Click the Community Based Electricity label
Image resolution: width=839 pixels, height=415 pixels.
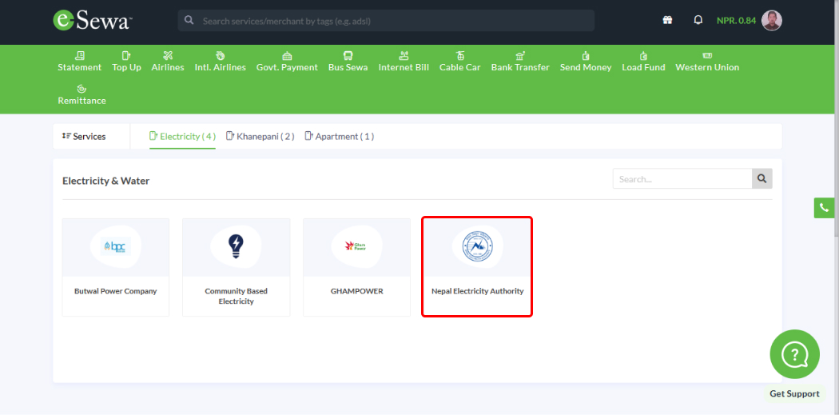click(x=236, y=296)
